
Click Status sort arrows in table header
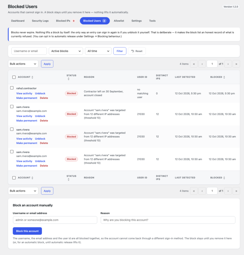tap(69, 79)
